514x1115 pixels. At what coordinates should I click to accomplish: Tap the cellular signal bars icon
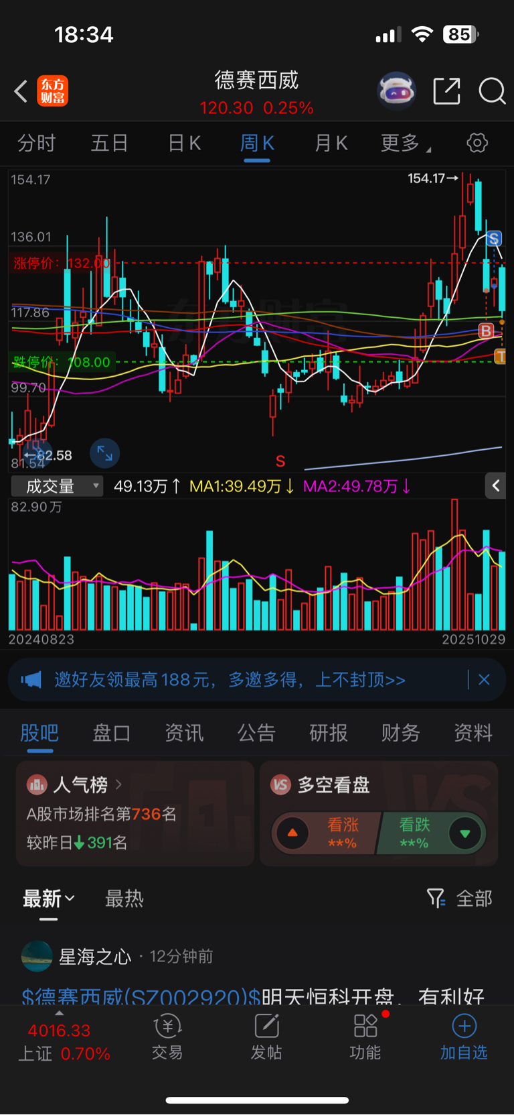(x=388, y=34)
